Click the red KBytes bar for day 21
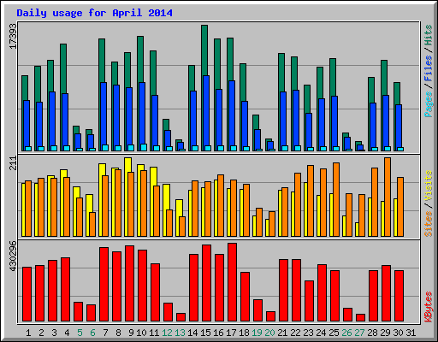 [283, 291]
